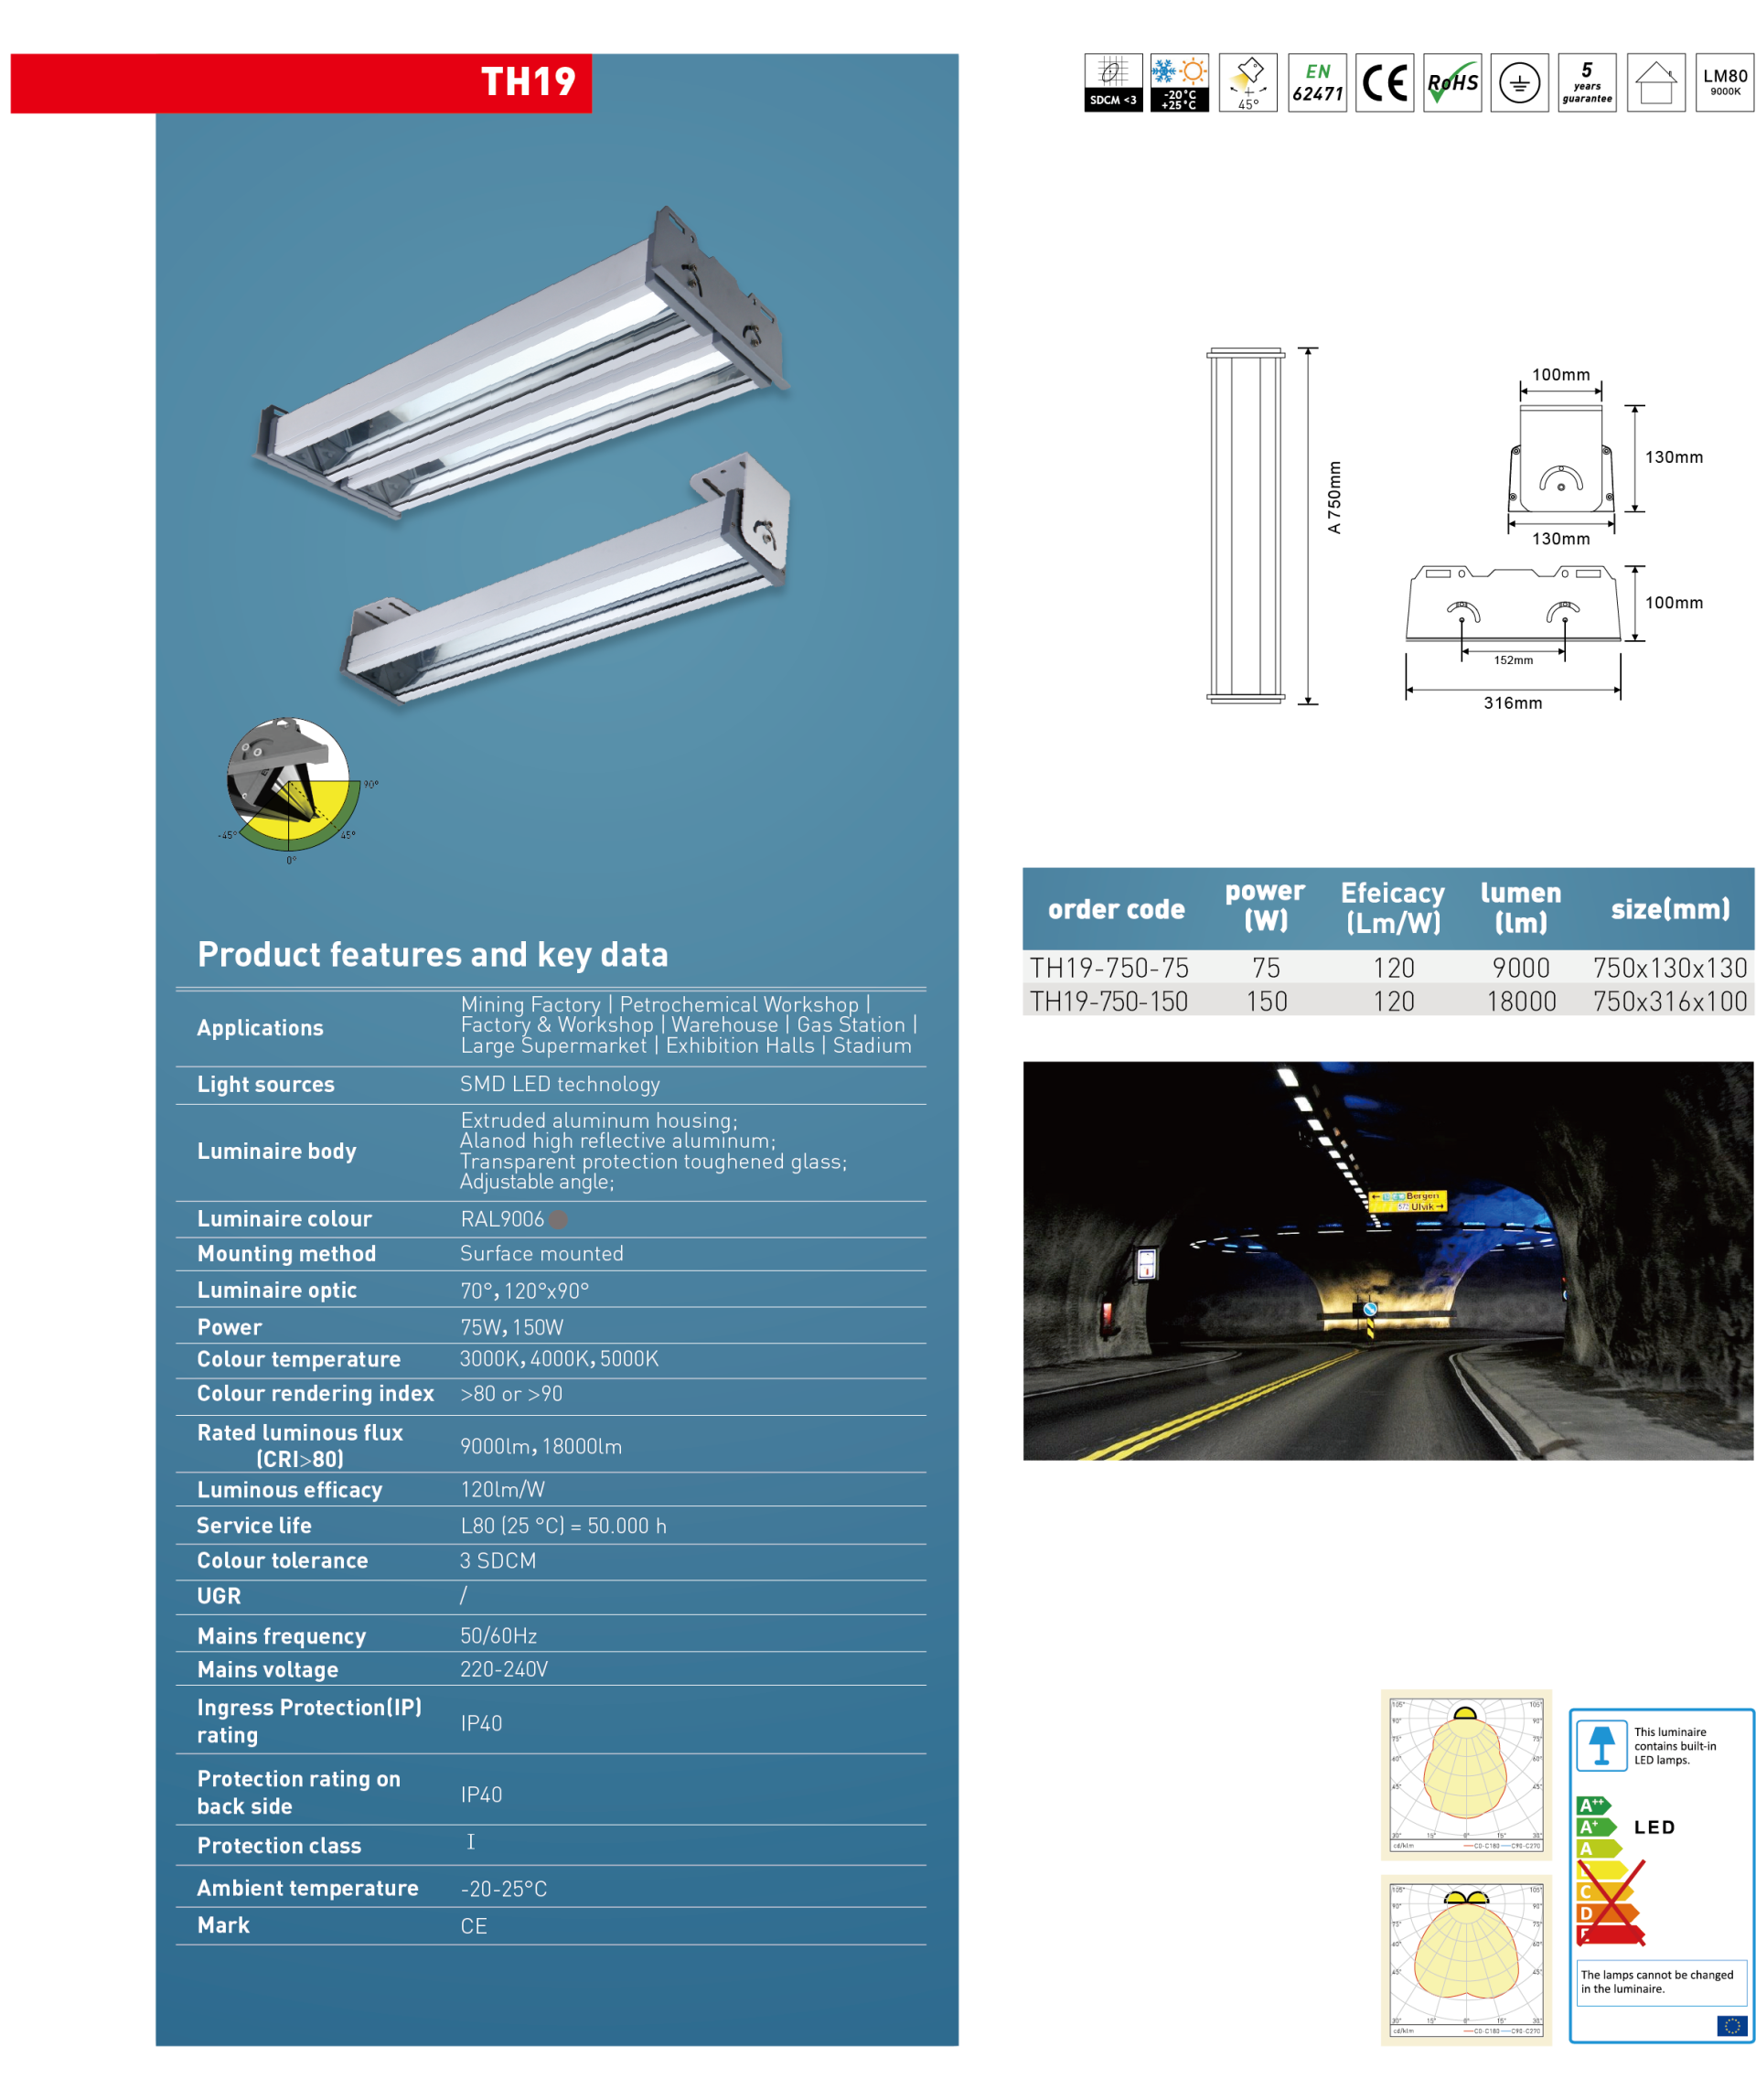This screenshot has width=1756, height=2100.
Task: Click the 220-240V voltage value
Action: (x=504, y=1669)
